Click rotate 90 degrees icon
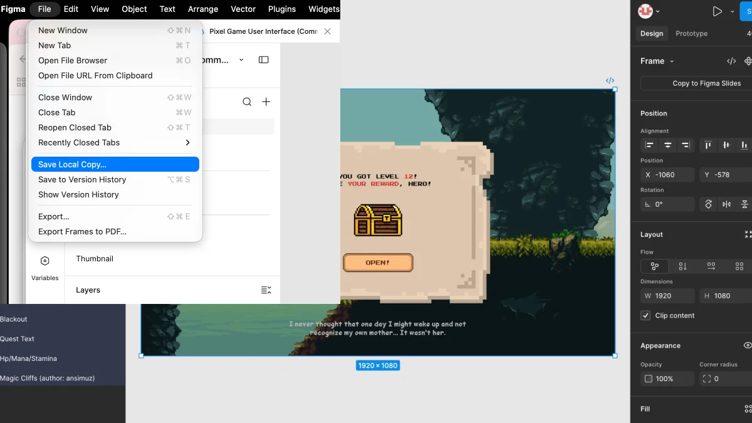 pyautogui.click(x=709, y=204)
